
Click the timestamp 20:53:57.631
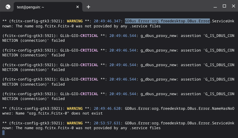pos(107,123)
